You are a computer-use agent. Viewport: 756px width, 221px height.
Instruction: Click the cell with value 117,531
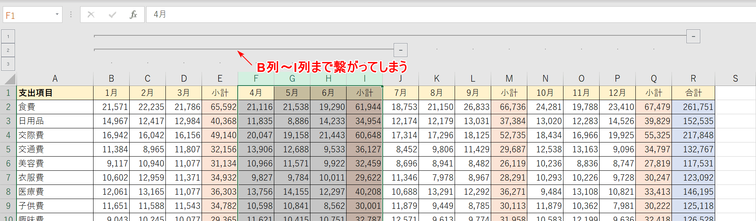(693, 164)
